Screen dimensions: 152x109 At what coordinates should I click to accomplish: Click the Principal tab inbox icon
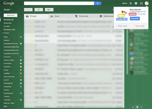[27, 16]
